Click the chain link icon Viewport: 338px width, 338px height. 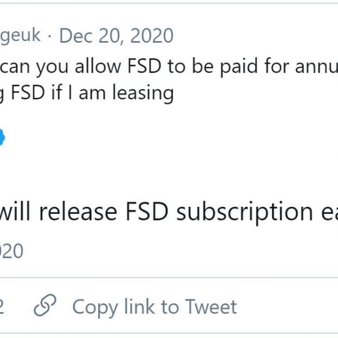tap(45, 305)
